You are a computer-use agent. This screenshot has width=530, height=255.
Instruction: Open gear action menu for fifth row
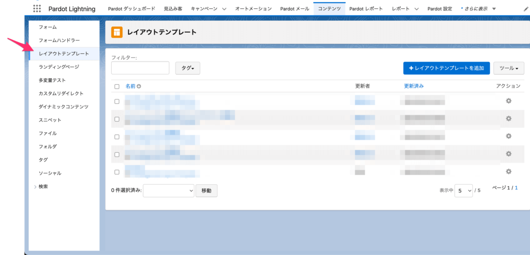[508, 171]
